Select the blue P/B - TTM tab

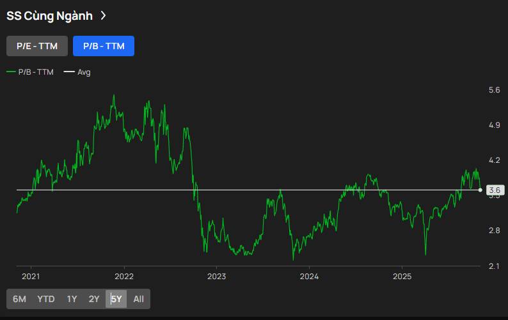point(104,46)
